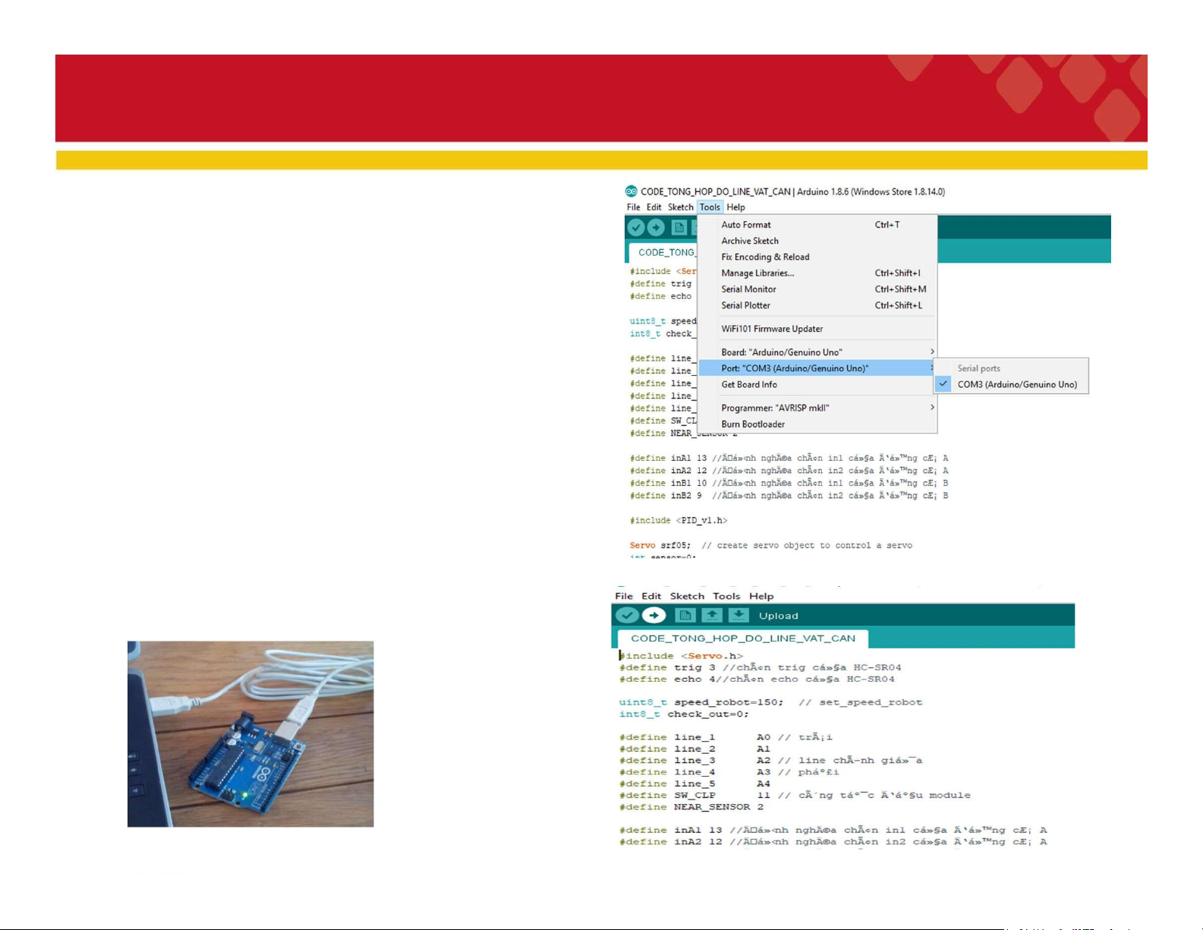Select checked COM3 (Arduino/Genuino Uno) serial port

(x=1016, y=385)
